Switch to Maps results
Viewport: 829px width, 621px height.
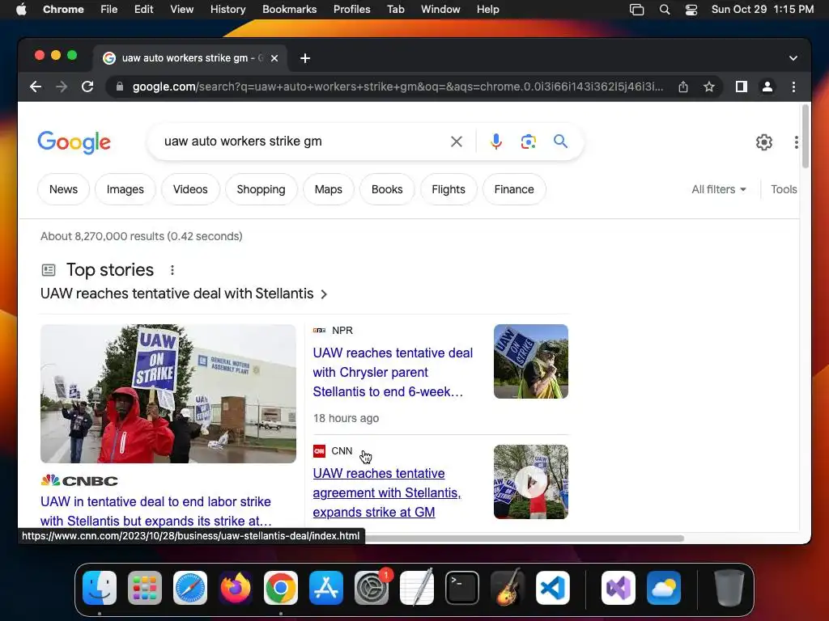tap(329, 189)
